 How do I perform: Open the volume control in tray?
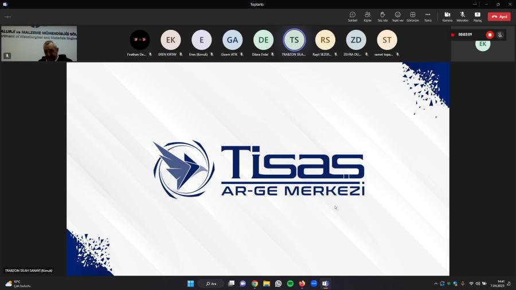coord(478,284)
